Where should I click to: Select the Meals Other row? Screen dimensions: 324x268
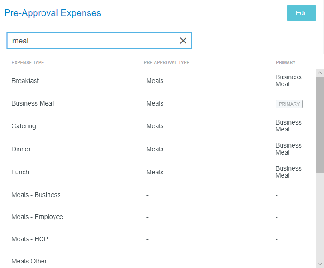pos(29,261)
